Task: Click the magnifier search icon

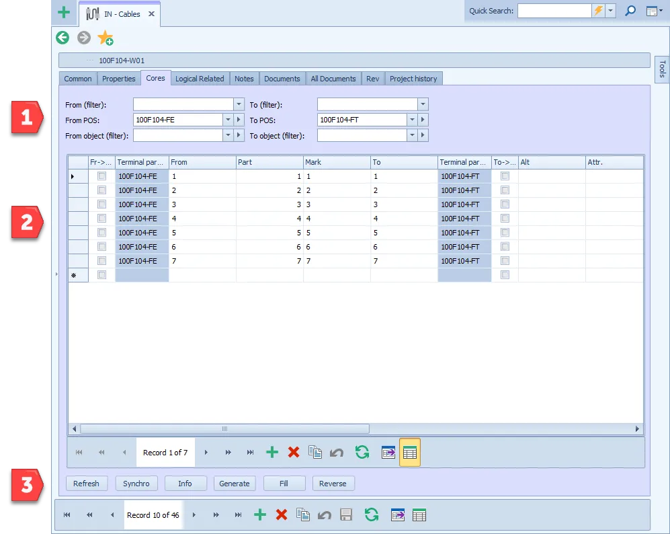Action: point(630,11)
